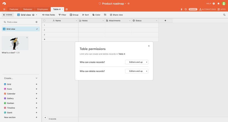Open the create records permission dropdown
Image resolution: width=228 pixels, height=122 pixels.
pos(137,62)
